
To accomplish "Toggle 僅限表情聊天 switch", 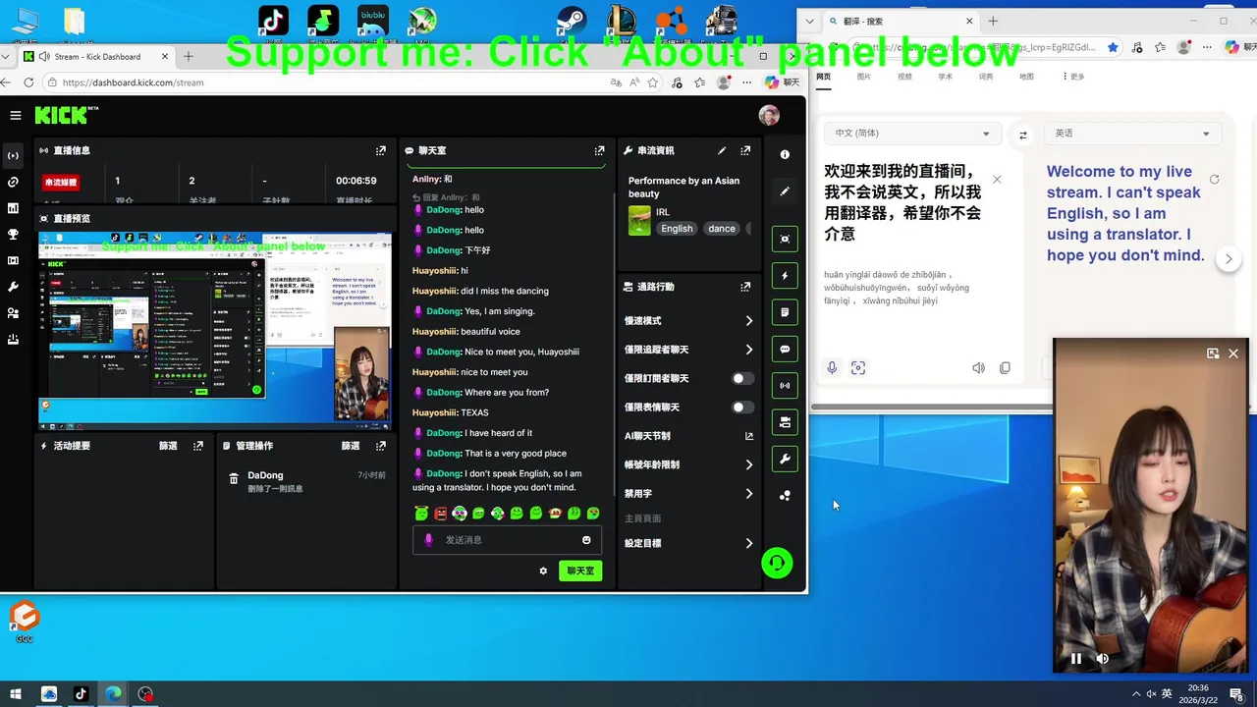I will pyautogui.click(x=742, y=407).
